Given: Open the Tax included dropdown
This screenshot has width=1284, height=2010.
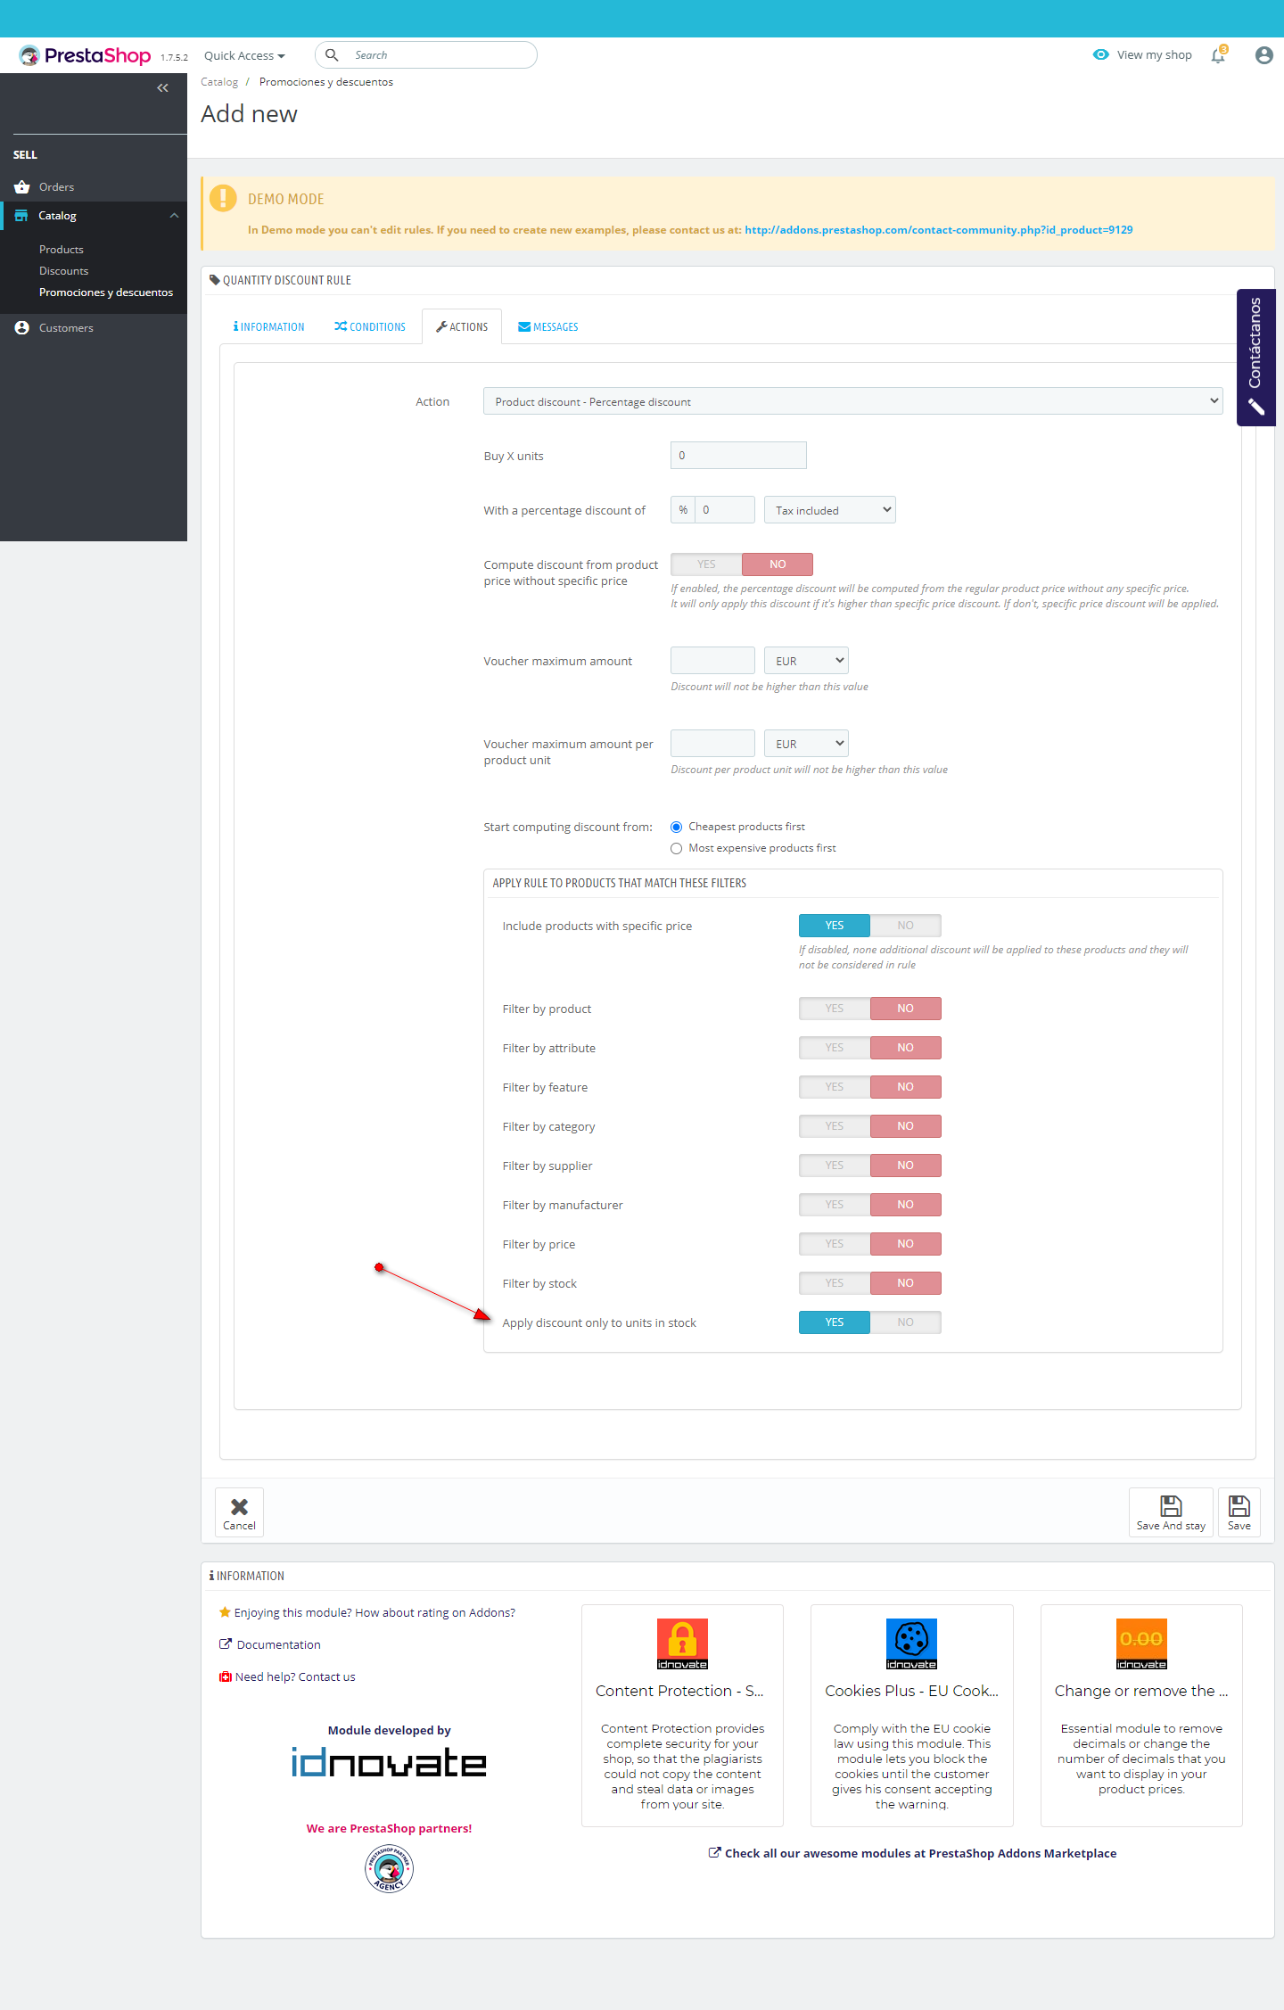Looking at the screenshot, I should 830,510.
